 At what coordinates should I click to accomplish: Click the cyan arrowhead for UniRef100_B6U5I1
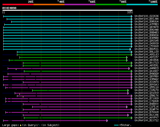[x=130, y=49]
